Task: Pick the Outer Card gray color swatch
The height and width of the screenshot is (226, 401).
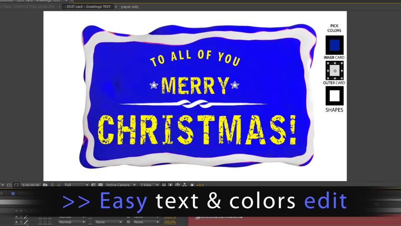Action: click(x=334, y=70)
